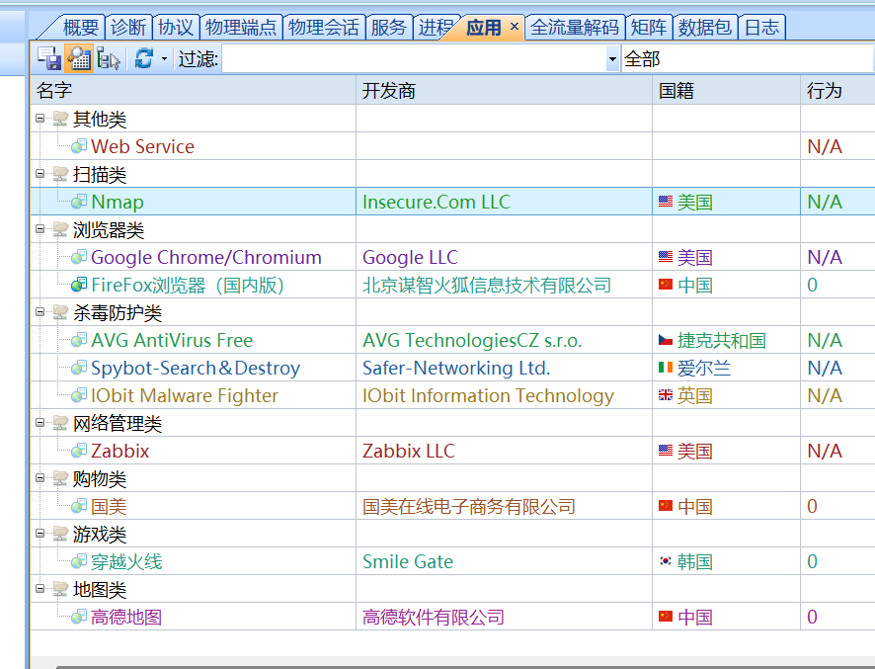This screenshot has height=669, width=875.
Task: Switch to the 概要 tab
Action: pos(81,28)
